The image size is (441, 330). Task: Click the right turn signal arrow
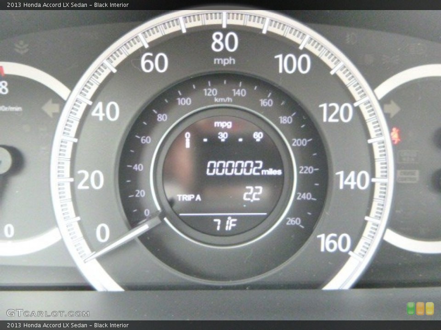point(391,109)
